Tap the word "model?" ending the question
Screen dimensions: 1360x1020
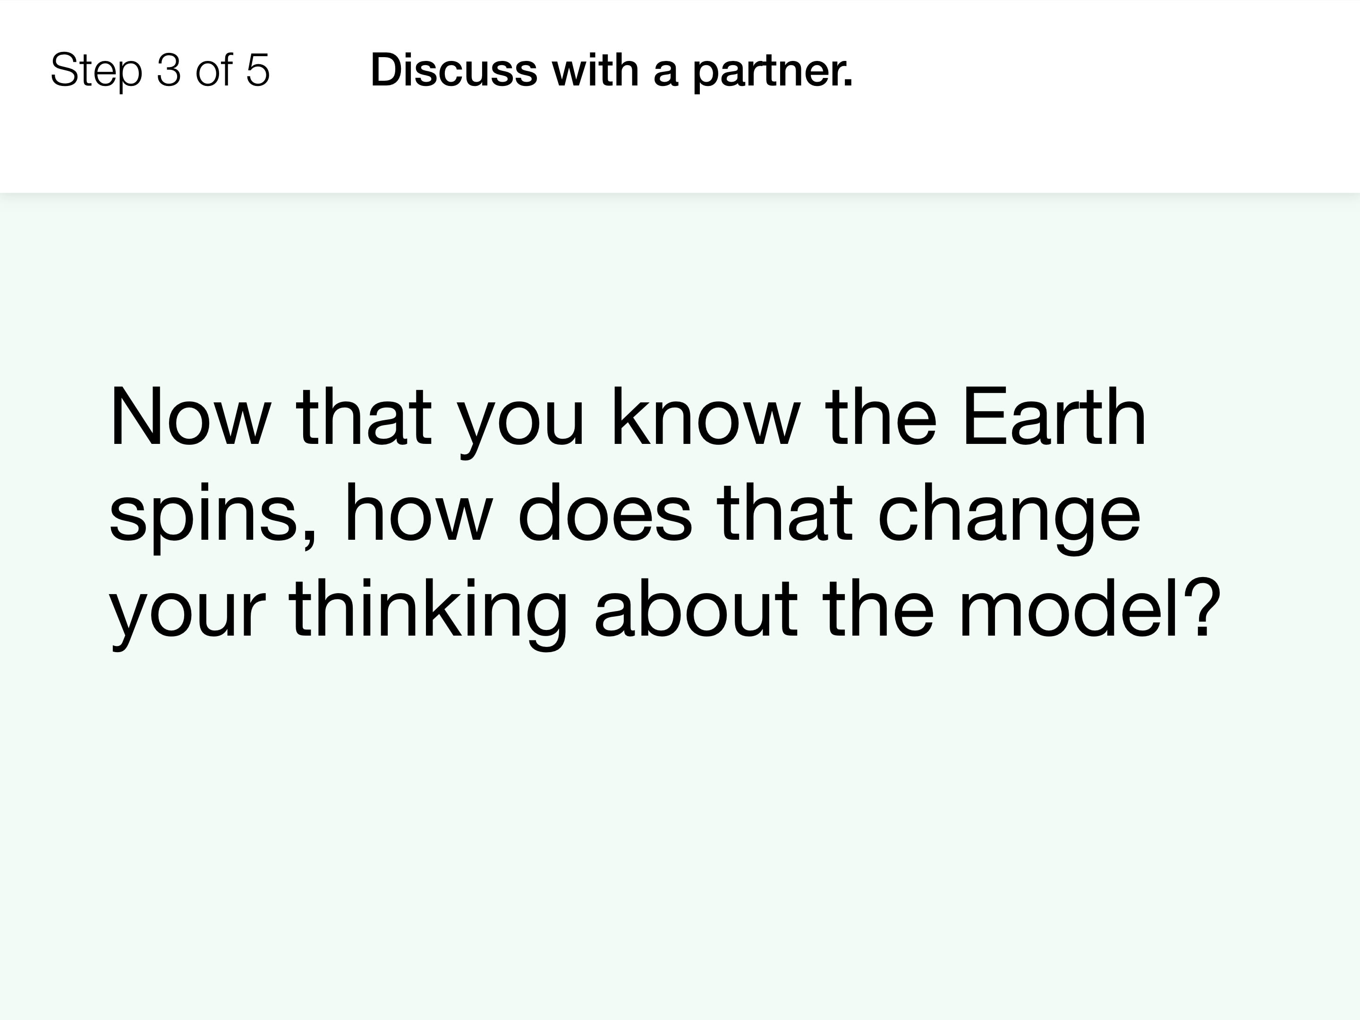1089,609
